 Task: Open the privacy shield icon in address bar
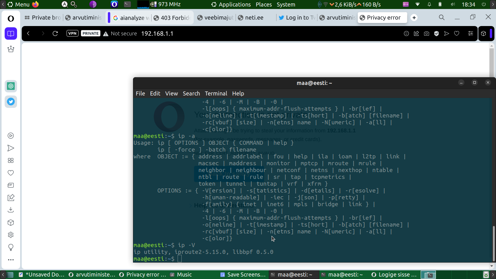[436, 33]
